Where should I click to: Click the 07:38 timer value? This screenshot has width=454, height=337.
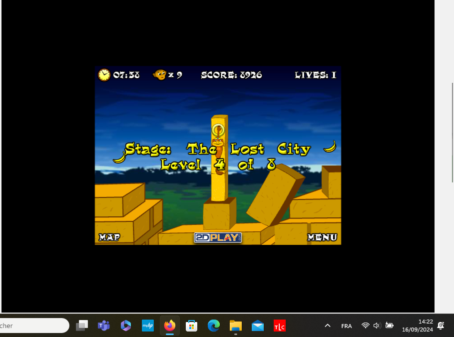coord(126,75)
